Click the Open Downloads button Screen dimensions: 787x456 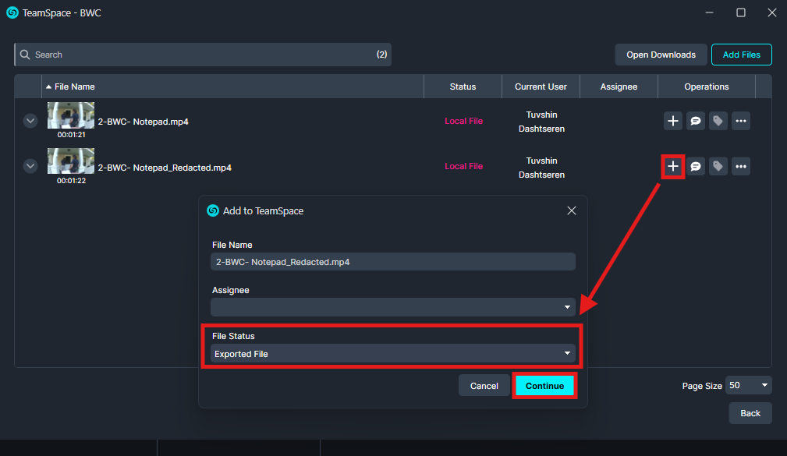click(x=661, y=55)
